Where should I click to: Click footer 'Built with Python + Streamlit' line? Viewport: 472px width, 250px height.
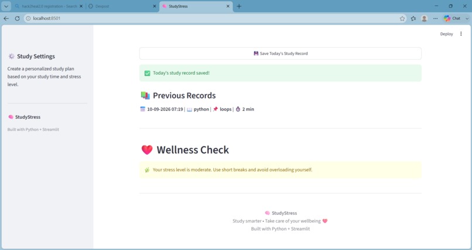(x=281, y=229)
